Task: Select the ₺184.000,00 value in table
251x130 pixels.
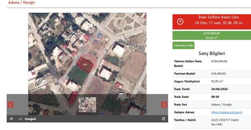Action: [219, 61]
